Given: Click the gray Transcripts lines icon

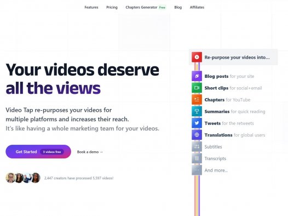Looking at the screenshot, I should (197, 158).
